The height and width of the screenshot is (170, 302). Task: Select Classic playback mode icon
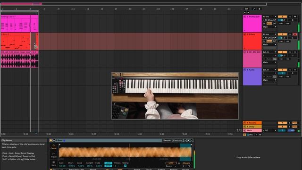point(53,147)
